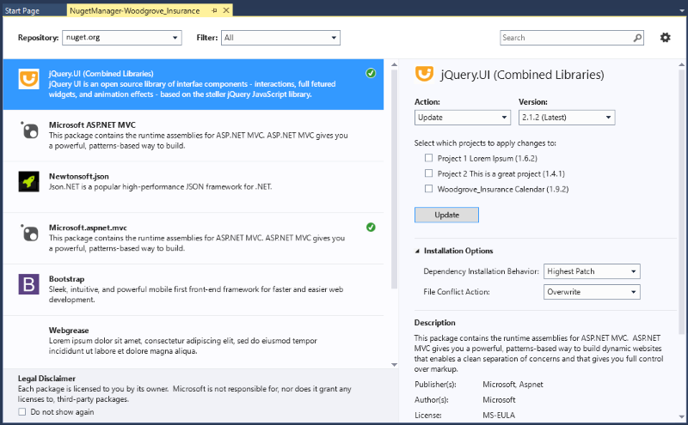
Task: Tick the Do not show again checkbox
Action: point(22,412)
